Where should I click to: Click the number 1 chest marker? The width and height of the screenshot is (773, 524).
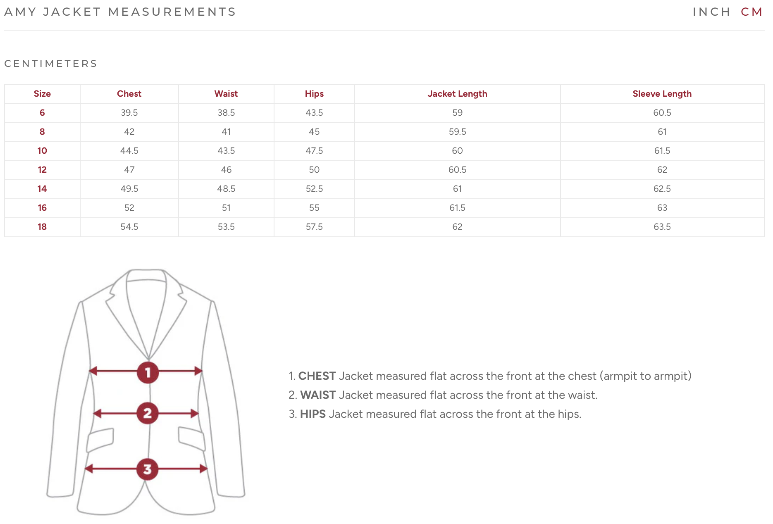tap(148, 372)
